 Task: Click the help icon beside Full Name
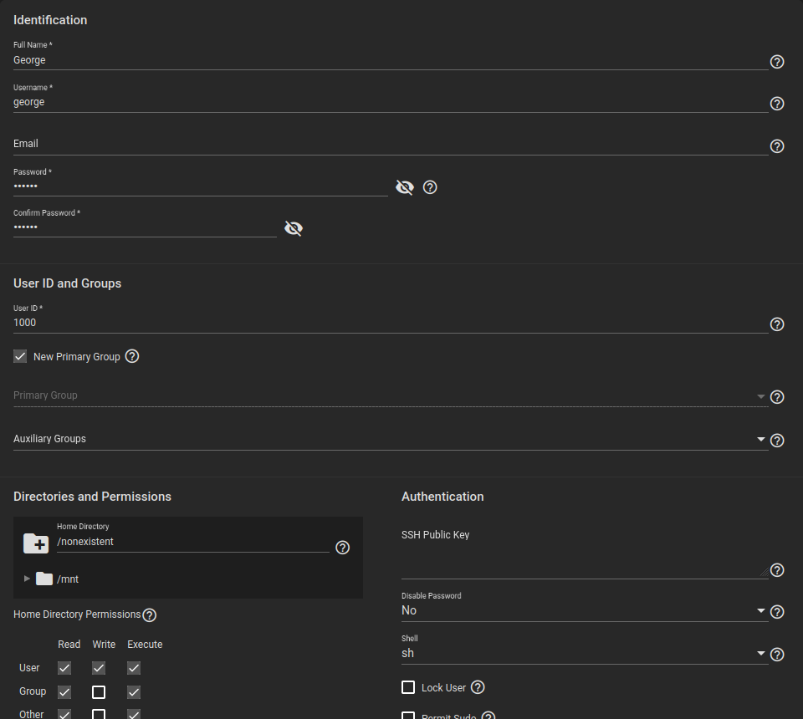pos(776,62)
